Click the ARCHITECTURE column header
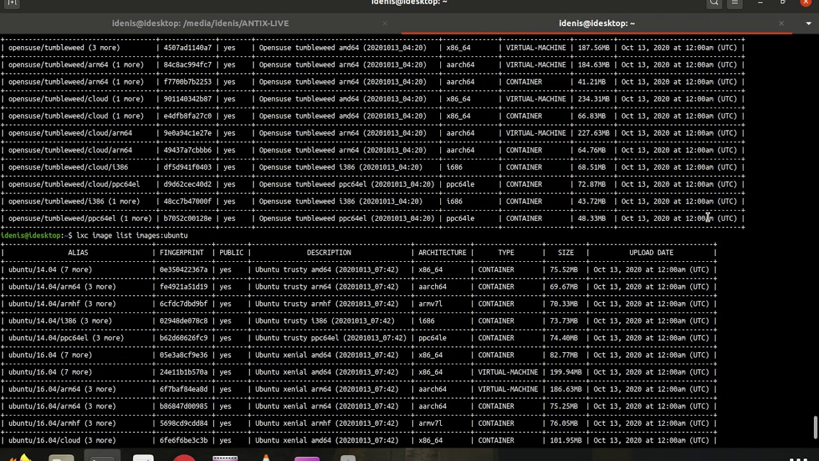819x461 pixels. tap(442, 253)
